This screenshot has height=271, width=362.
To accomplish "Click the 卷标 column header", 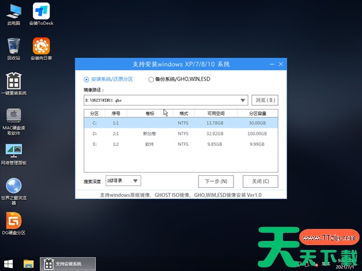I will point(150,113).
